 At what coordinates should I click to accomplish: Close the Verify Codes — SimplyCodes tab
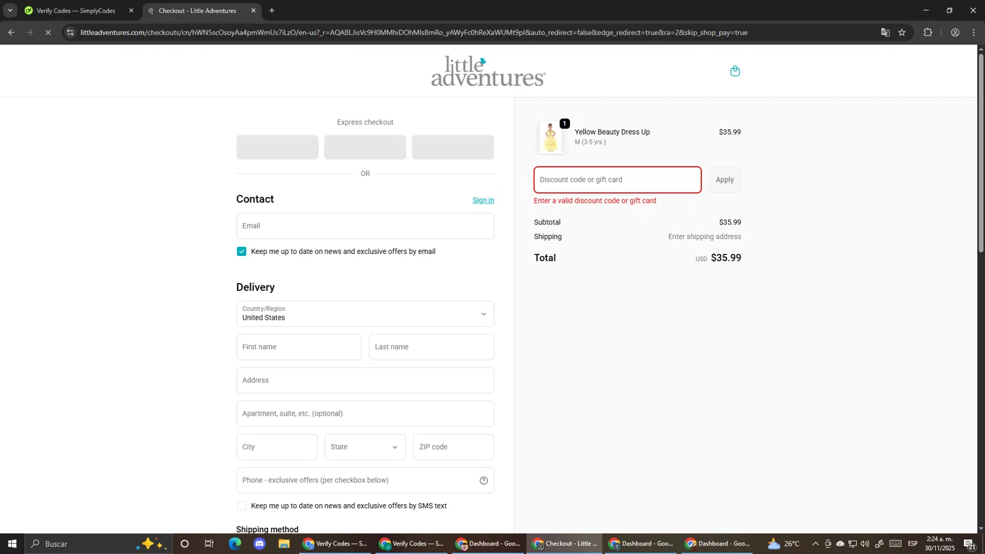(131, 11)
